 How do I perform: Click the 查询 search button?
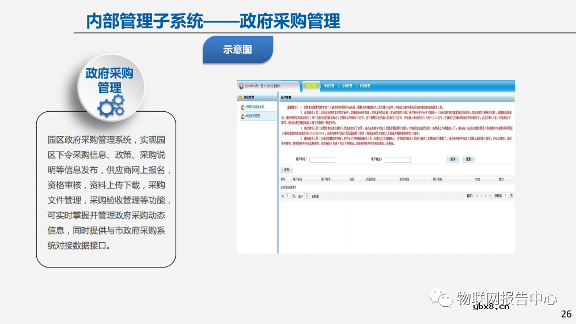click(453, 159)
